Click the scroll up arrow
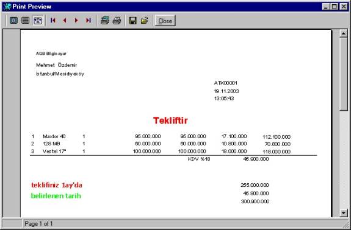351x230 pixels. 344,33
